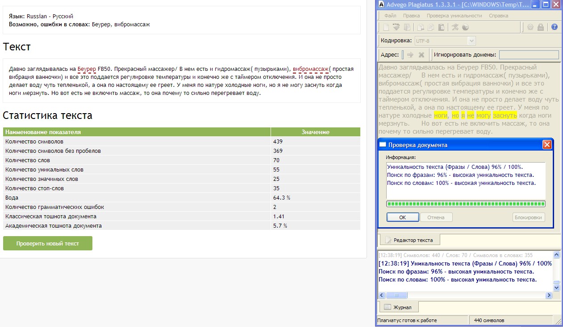563x327 pixels.
Task: Click the HTML cleanup icon in Plagiatus toolbar
Action: pos(396,27)
